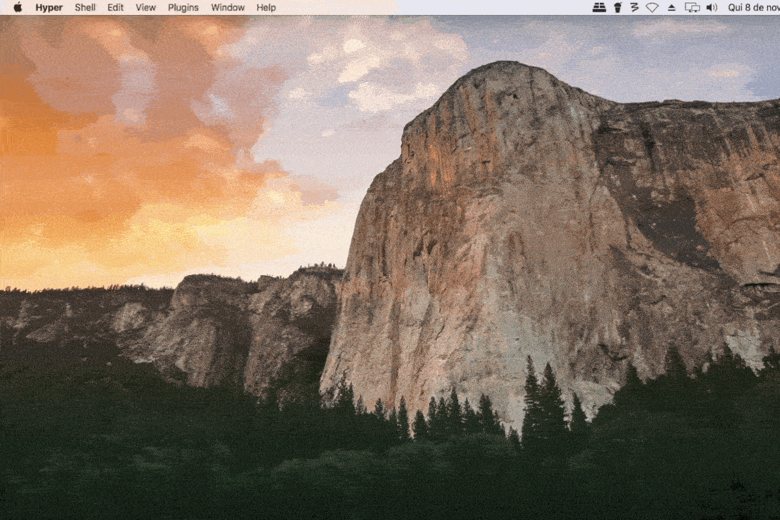Open the Edit menu
The width and height of the screenshot is (780, 520).
(x=116, y=8)
